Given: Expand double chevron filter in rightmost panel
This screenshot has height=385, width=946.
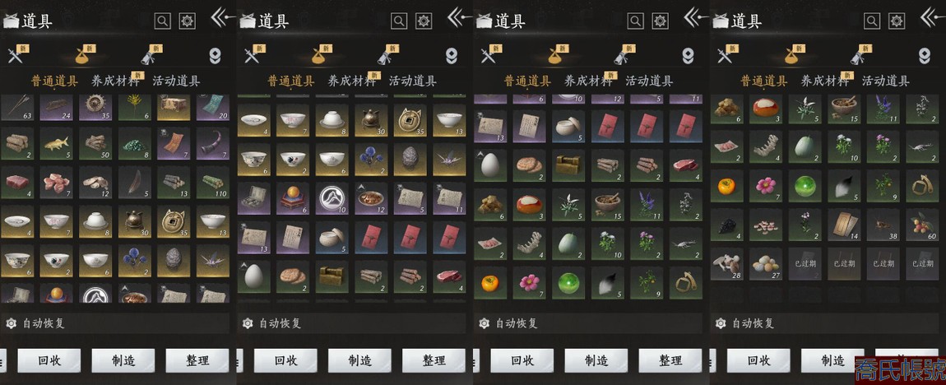Looking at the screenshot, I should coord(925,56).
